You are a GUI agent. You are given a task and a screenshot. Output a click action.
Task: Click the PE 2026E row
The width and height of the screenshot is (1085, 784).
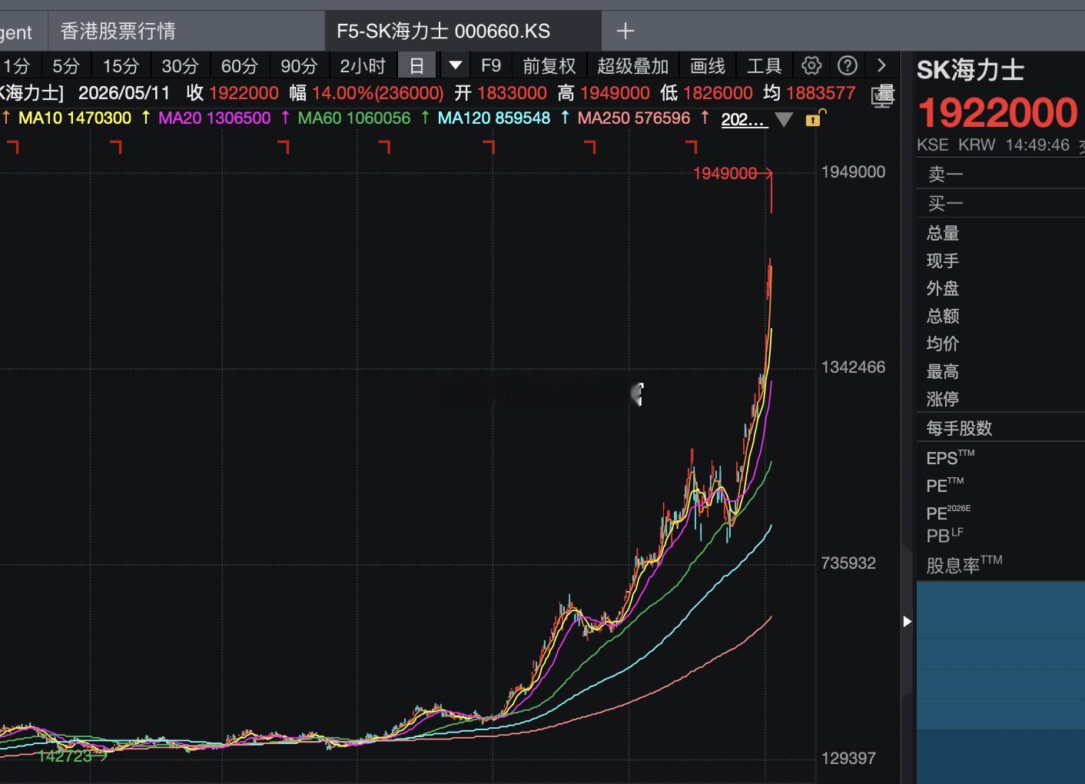click(1000, 512)
